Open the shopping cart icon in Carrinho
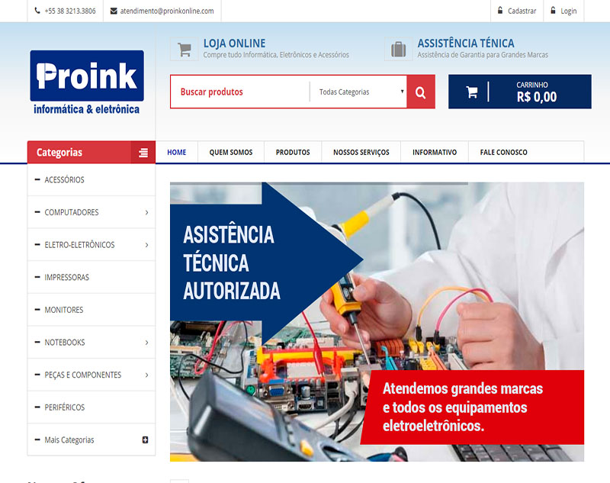Image resolution: width=610 pixels, height=483 pixels. click(472, 92)
